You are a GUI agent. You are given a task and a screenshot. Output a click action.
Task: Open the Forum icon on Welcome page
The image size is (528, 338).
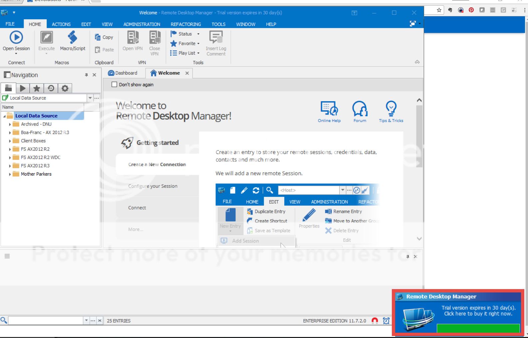point(360,109)
